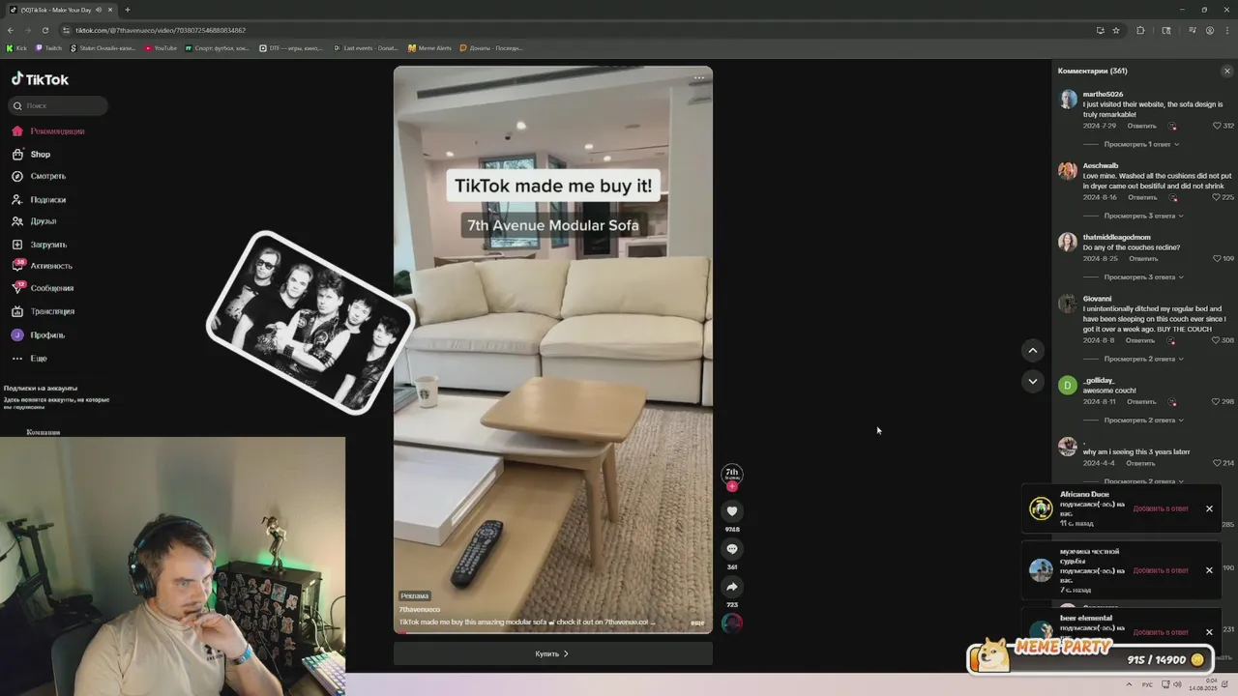Open the Kick bookmark
Screen dimensions: 1238x696
click(17, 47)
